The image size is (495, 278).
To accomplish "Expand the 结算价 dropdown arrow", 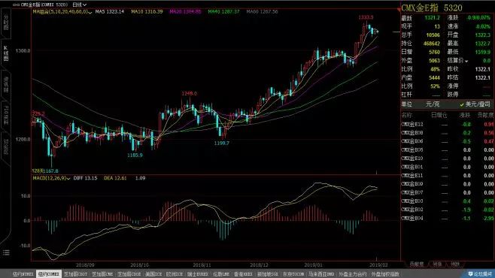I will 466,61.
